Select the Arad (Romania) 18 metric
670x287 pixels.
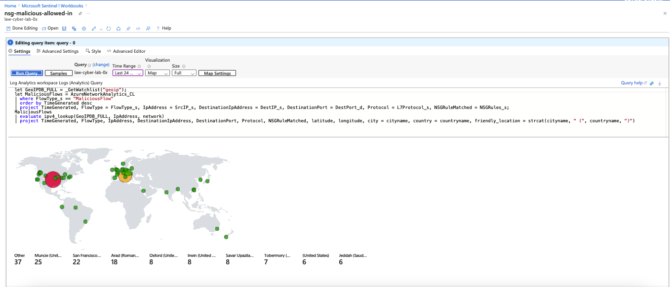pyautogui.click(x=125, y=259)
